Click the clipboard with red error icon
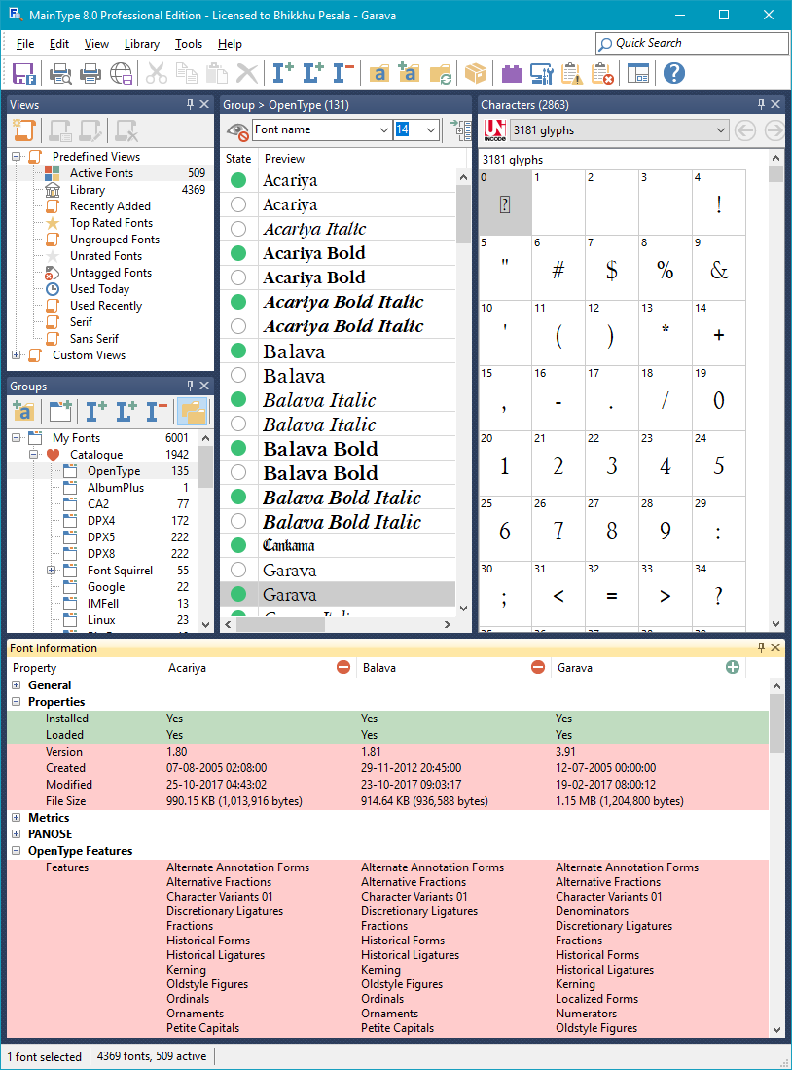The height and width of the screenshot is (1070, 792). (602, 73)
